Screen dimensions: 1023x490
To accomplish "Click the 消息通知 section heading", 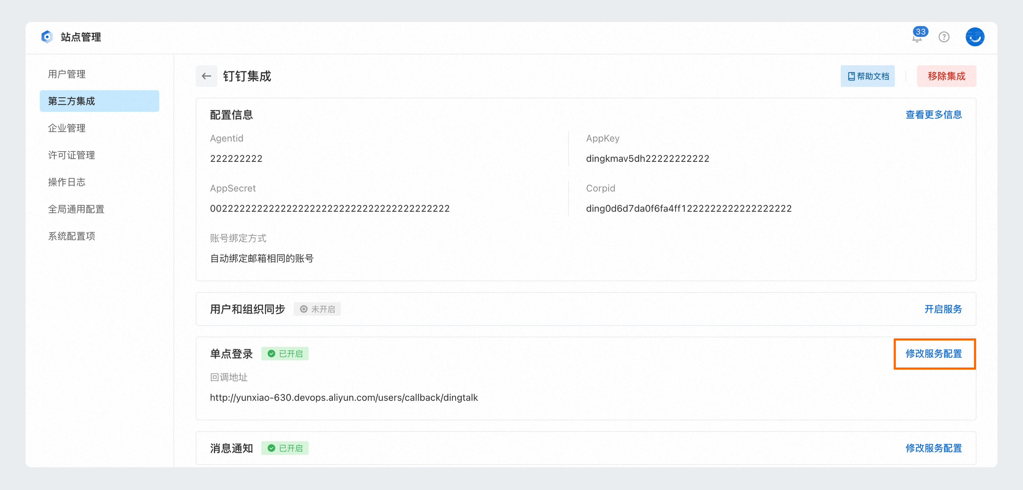I will (231, 448).
